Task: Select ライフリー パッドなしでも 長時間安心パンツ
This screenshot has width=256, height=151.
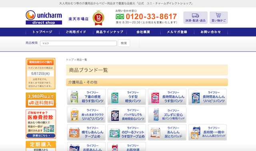Action: pyautogui.click(x=127, y=115)
